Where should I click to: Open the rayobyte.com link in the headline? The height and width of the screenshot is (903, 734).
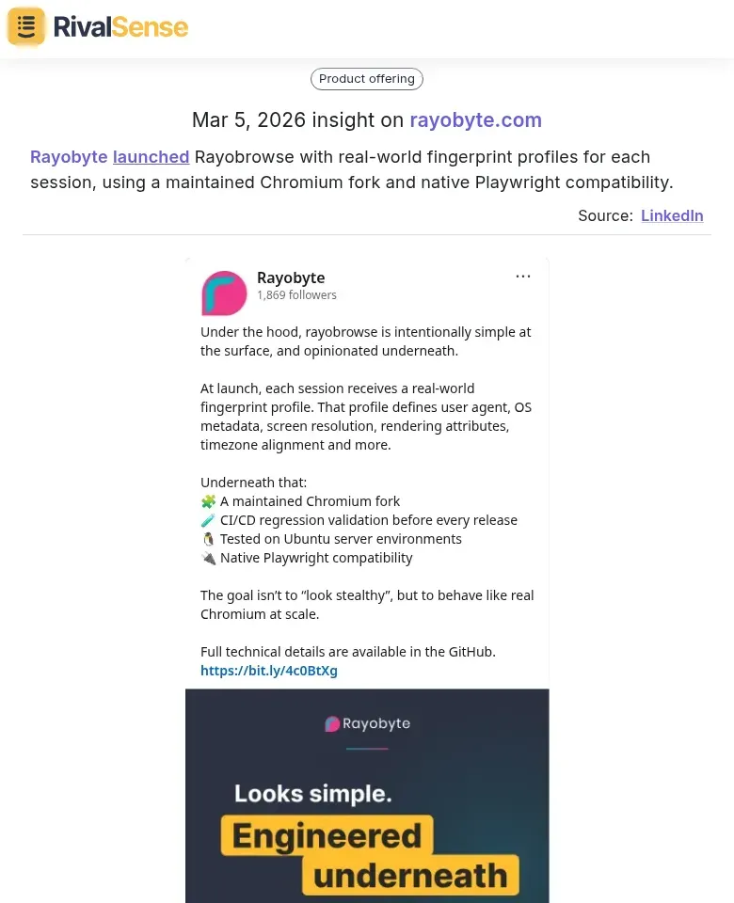(476, 120)
